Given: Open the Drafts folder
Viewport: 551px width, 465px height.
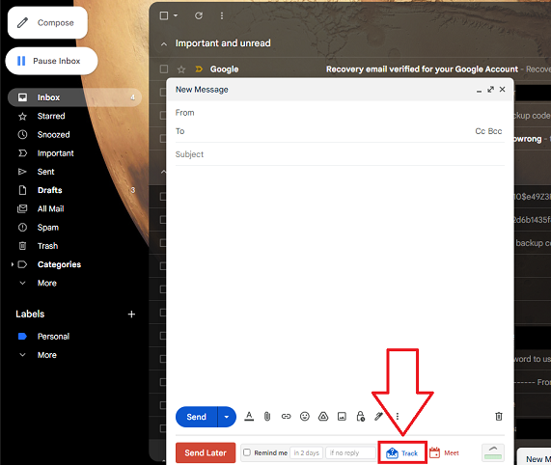Looking at the screenshot, I should [x=49, y=190].
